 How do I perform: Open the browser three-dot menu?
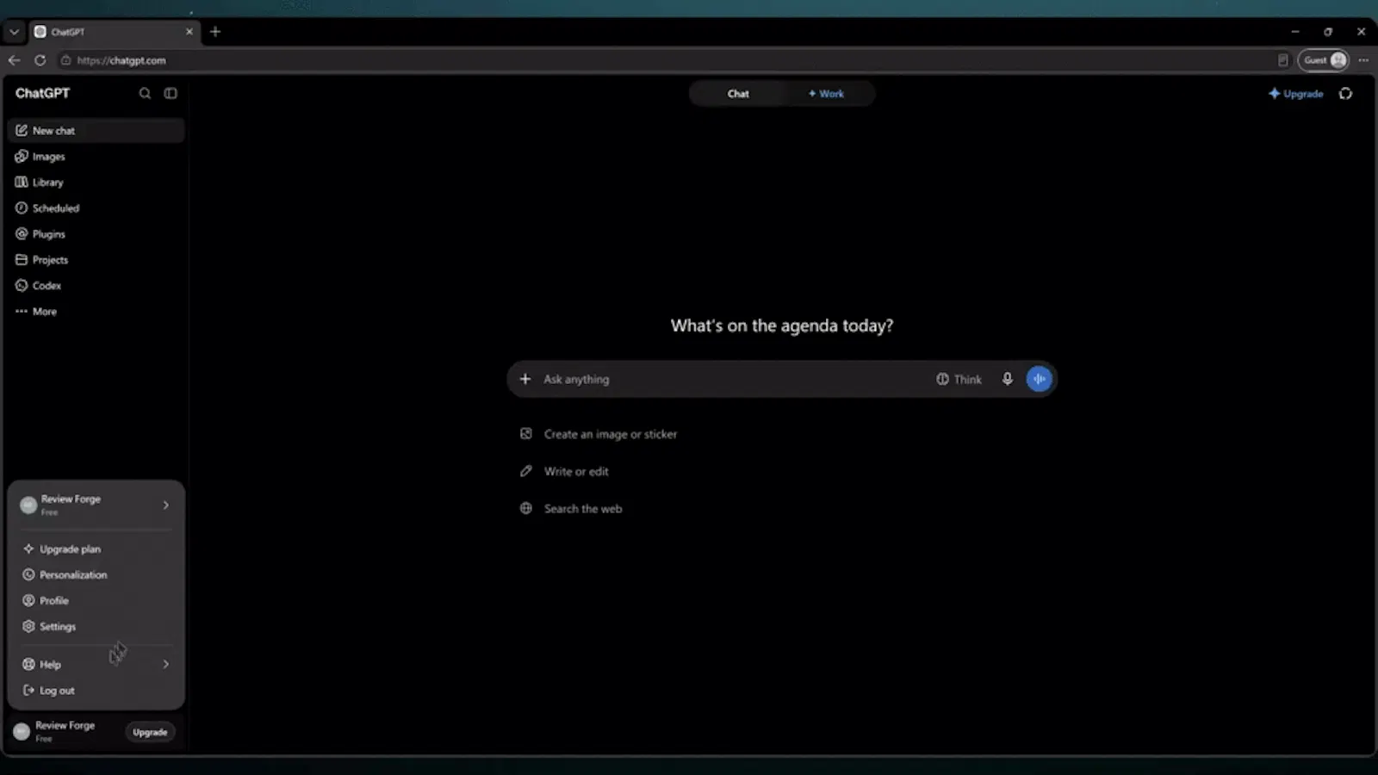click(x=1363, y=60)
